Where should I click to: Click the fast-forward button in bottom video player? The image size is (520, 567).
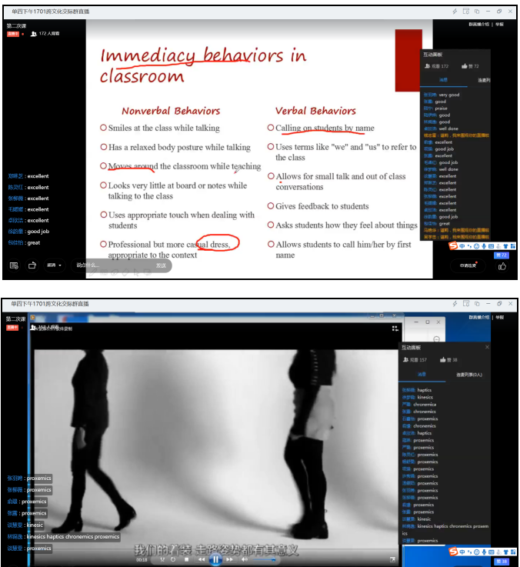(x=230, y=559)
